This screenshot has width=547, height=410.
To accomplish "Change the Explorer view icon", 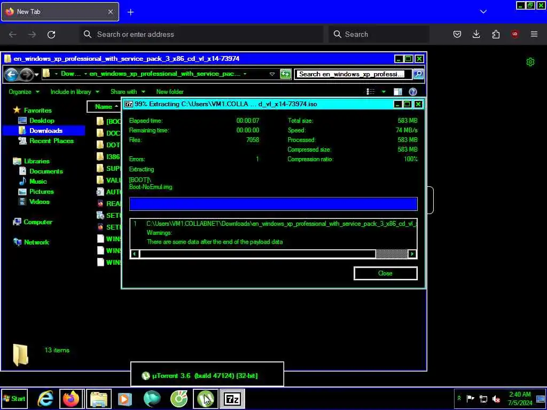I will (x=371, y=92).
